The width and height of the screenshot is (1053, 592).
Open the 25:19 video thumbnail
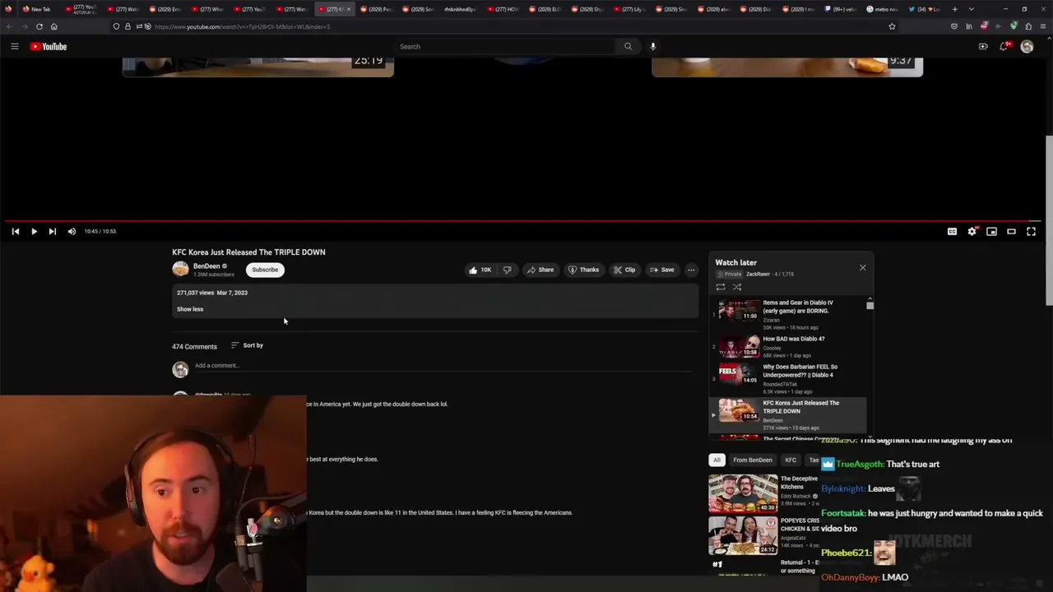point(258,67)
